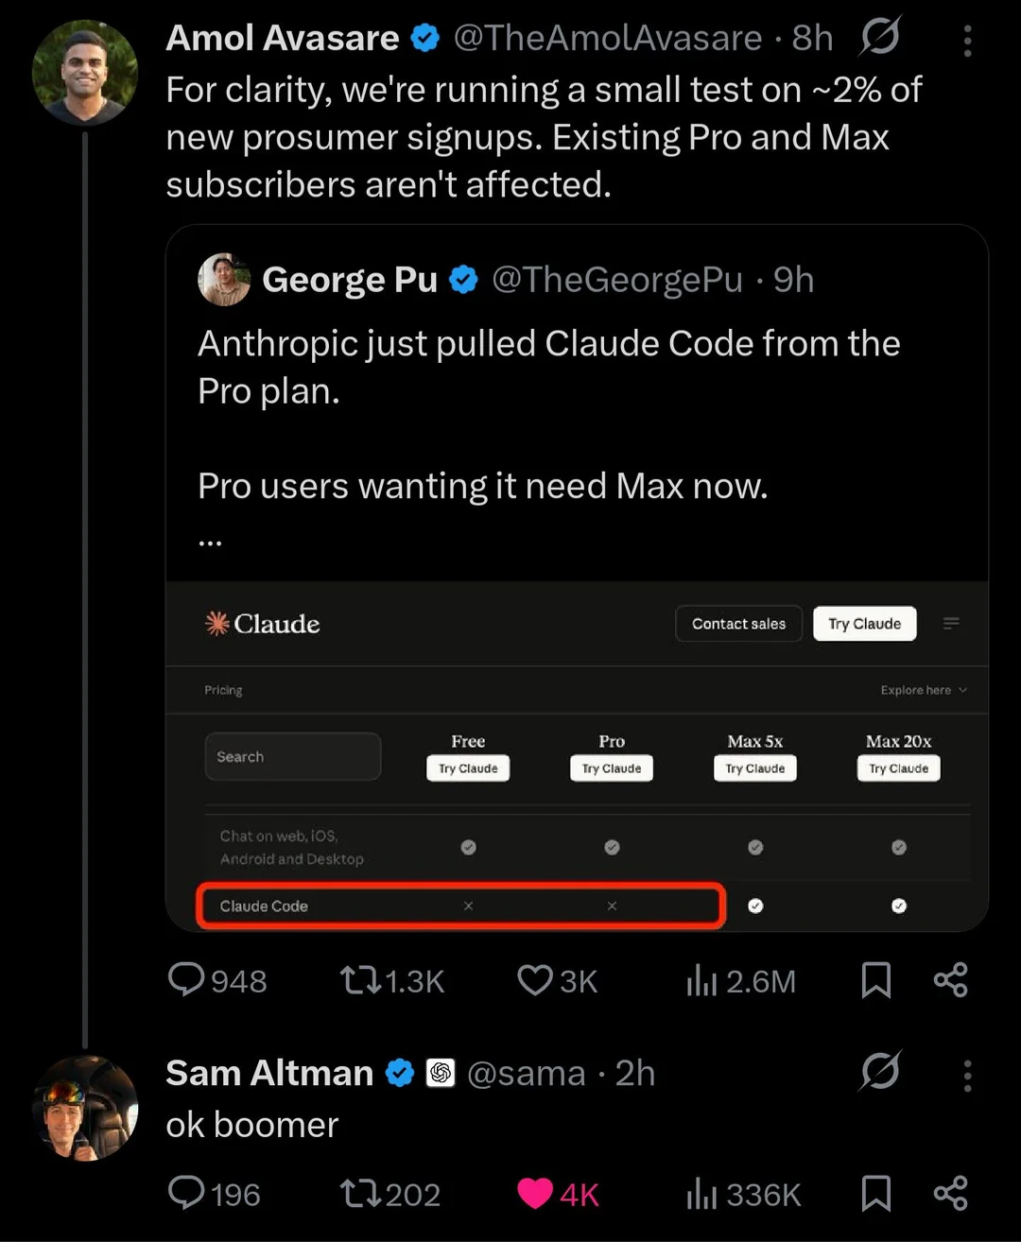1021x1242 pixels.
Task: Unlike Sam Altman's reply heart
Action: click(x=535, y=1193)
